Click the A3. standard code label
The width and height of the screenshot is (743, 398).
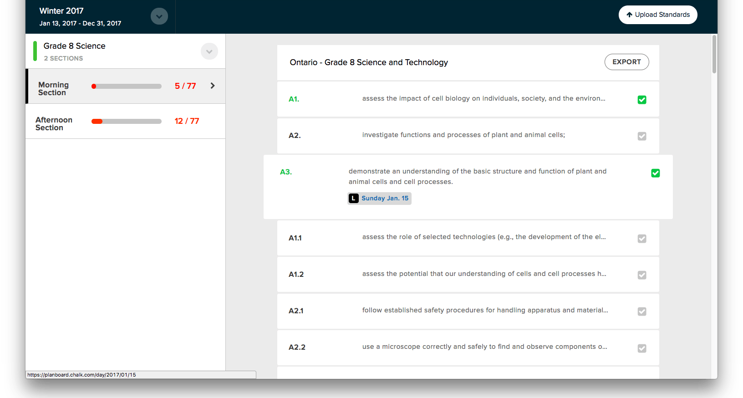coord(286,172)
